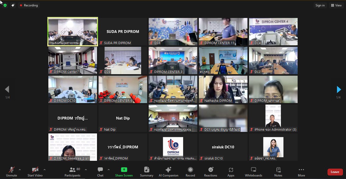
Task: Click the Record button
Action: click(x=190, y=172)
